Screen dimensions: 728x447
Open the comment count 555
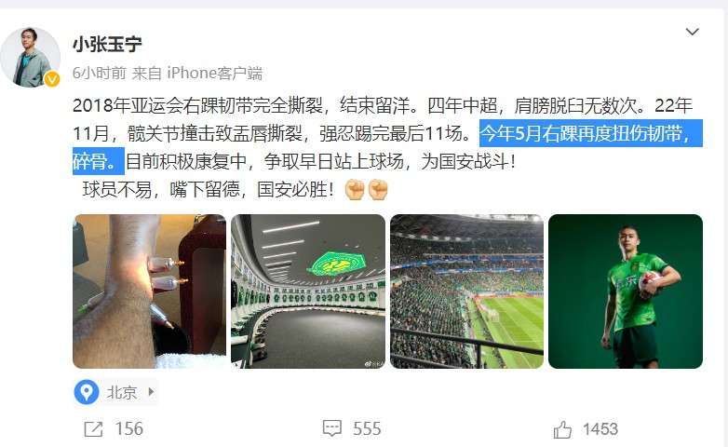pyautogui.click(x=367, y=429)
